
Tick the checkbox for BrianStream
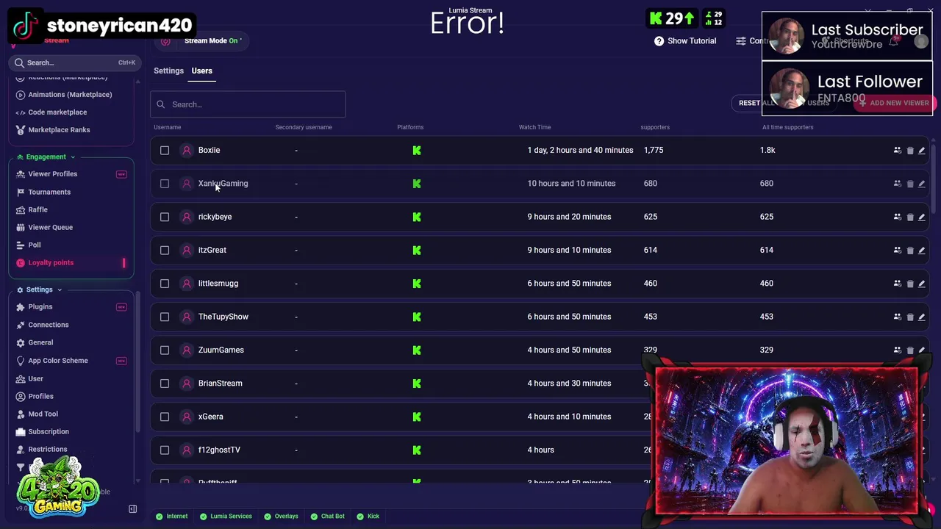coord(165,384)
